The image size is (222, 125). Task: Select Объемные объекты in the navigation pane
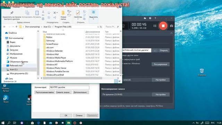point(19,62)
